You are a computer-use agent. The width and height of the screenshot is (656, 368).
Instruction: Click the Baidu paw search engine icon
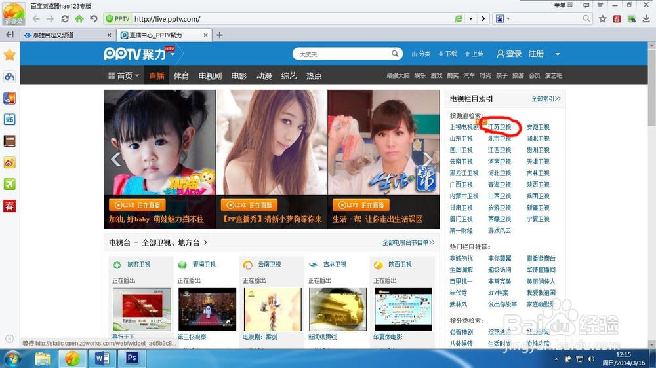tap(500, 19)
